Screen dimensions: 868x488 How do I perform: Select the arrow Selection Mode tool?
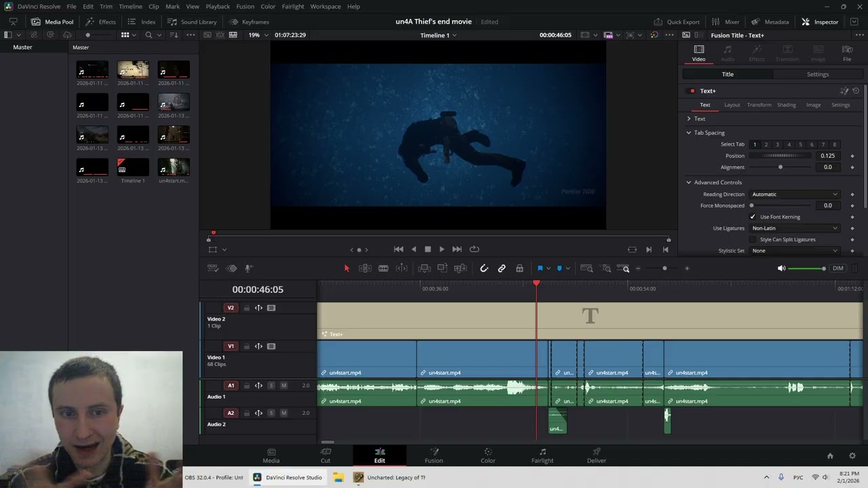347,268
